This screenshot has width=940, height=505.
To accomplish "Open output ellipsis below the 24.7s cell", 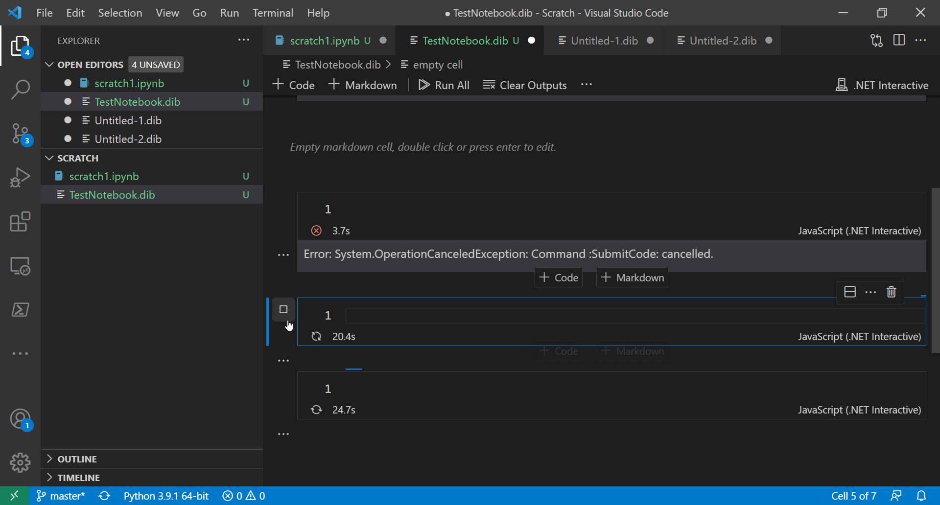I will point(283,434).
